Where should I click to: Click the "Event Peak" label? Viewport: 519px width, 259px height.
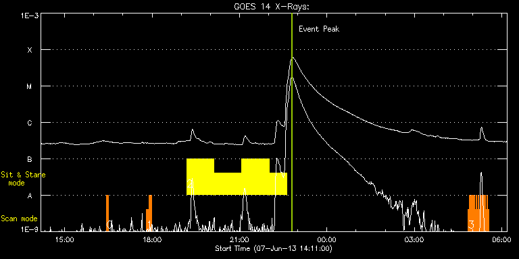[x=319, y=29]
